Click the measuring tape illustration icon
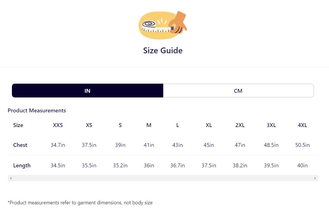 163,25
